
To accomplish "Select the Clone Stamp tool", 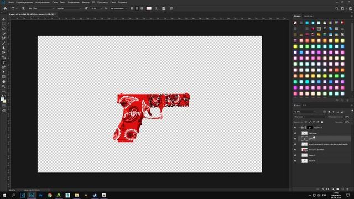I will [4, 48].
